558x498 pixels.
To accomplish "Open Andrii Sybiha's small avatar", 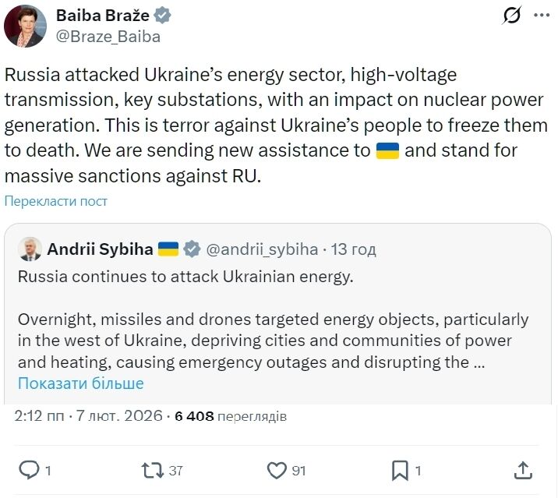I will point(30,249).
